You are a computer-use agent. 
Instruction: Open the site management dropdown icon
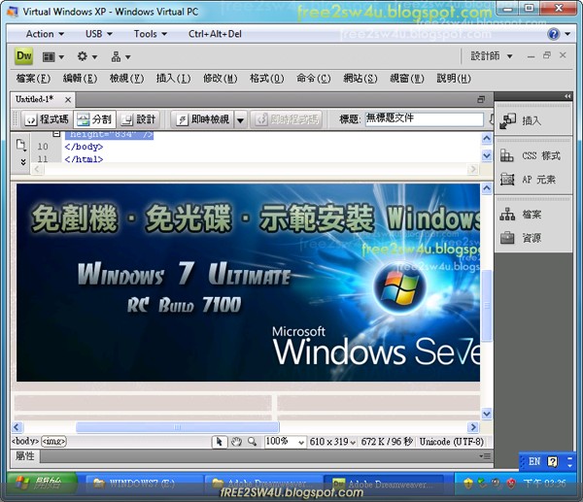[120, 57]
